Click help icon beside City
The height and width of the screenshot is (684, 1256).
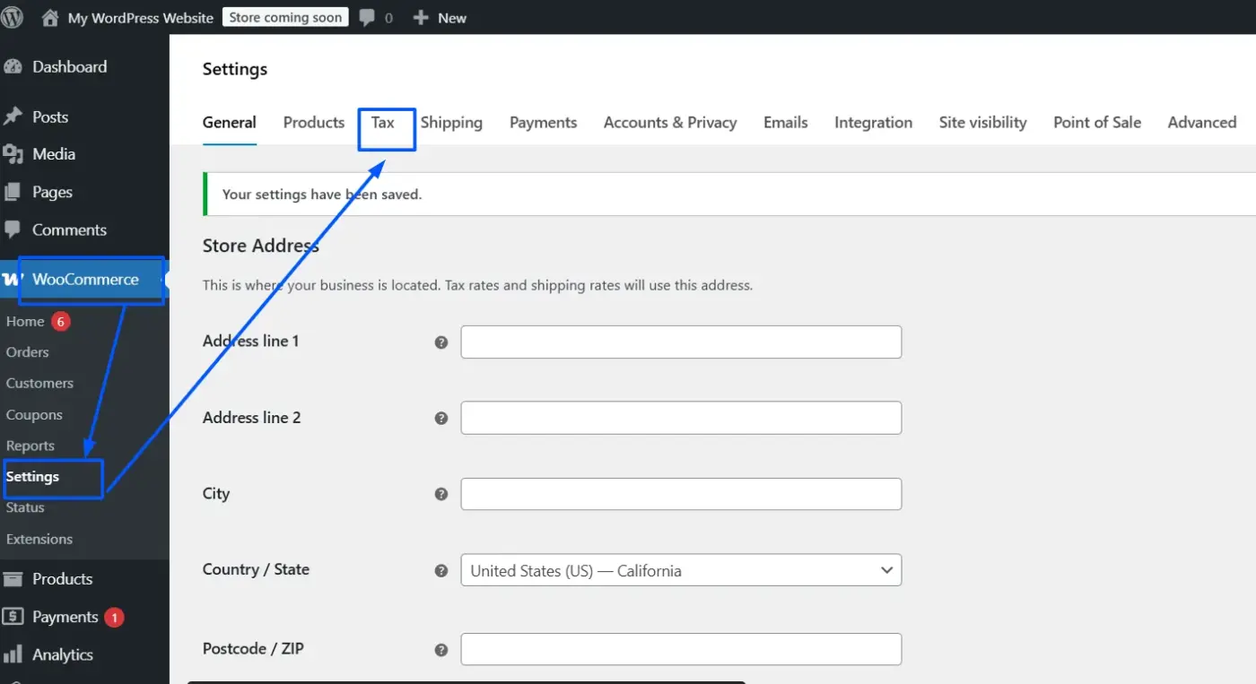click(440, 494)
